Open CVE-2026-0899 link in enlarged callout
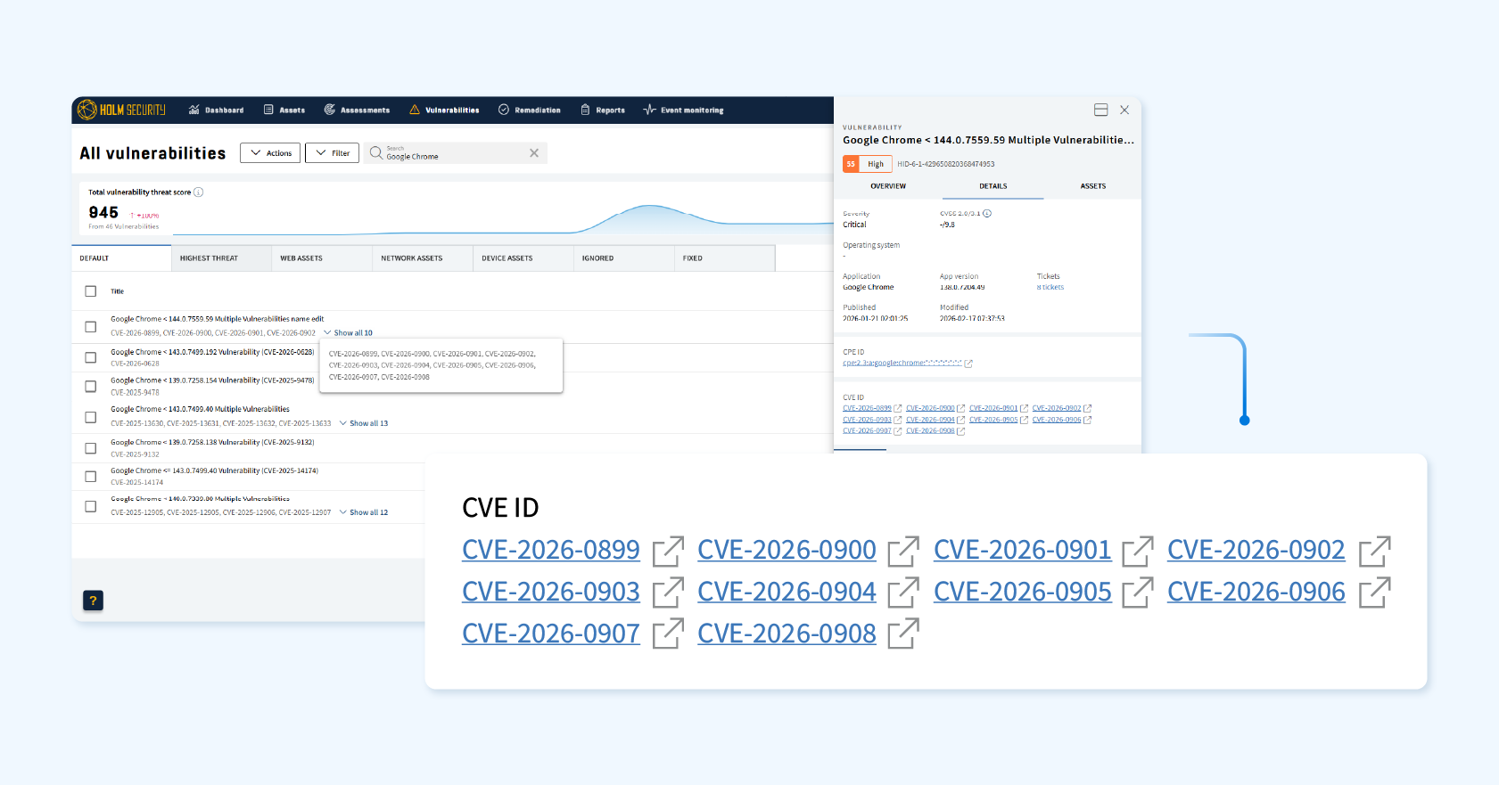The image size is (1499, 785). coord(551,550)
